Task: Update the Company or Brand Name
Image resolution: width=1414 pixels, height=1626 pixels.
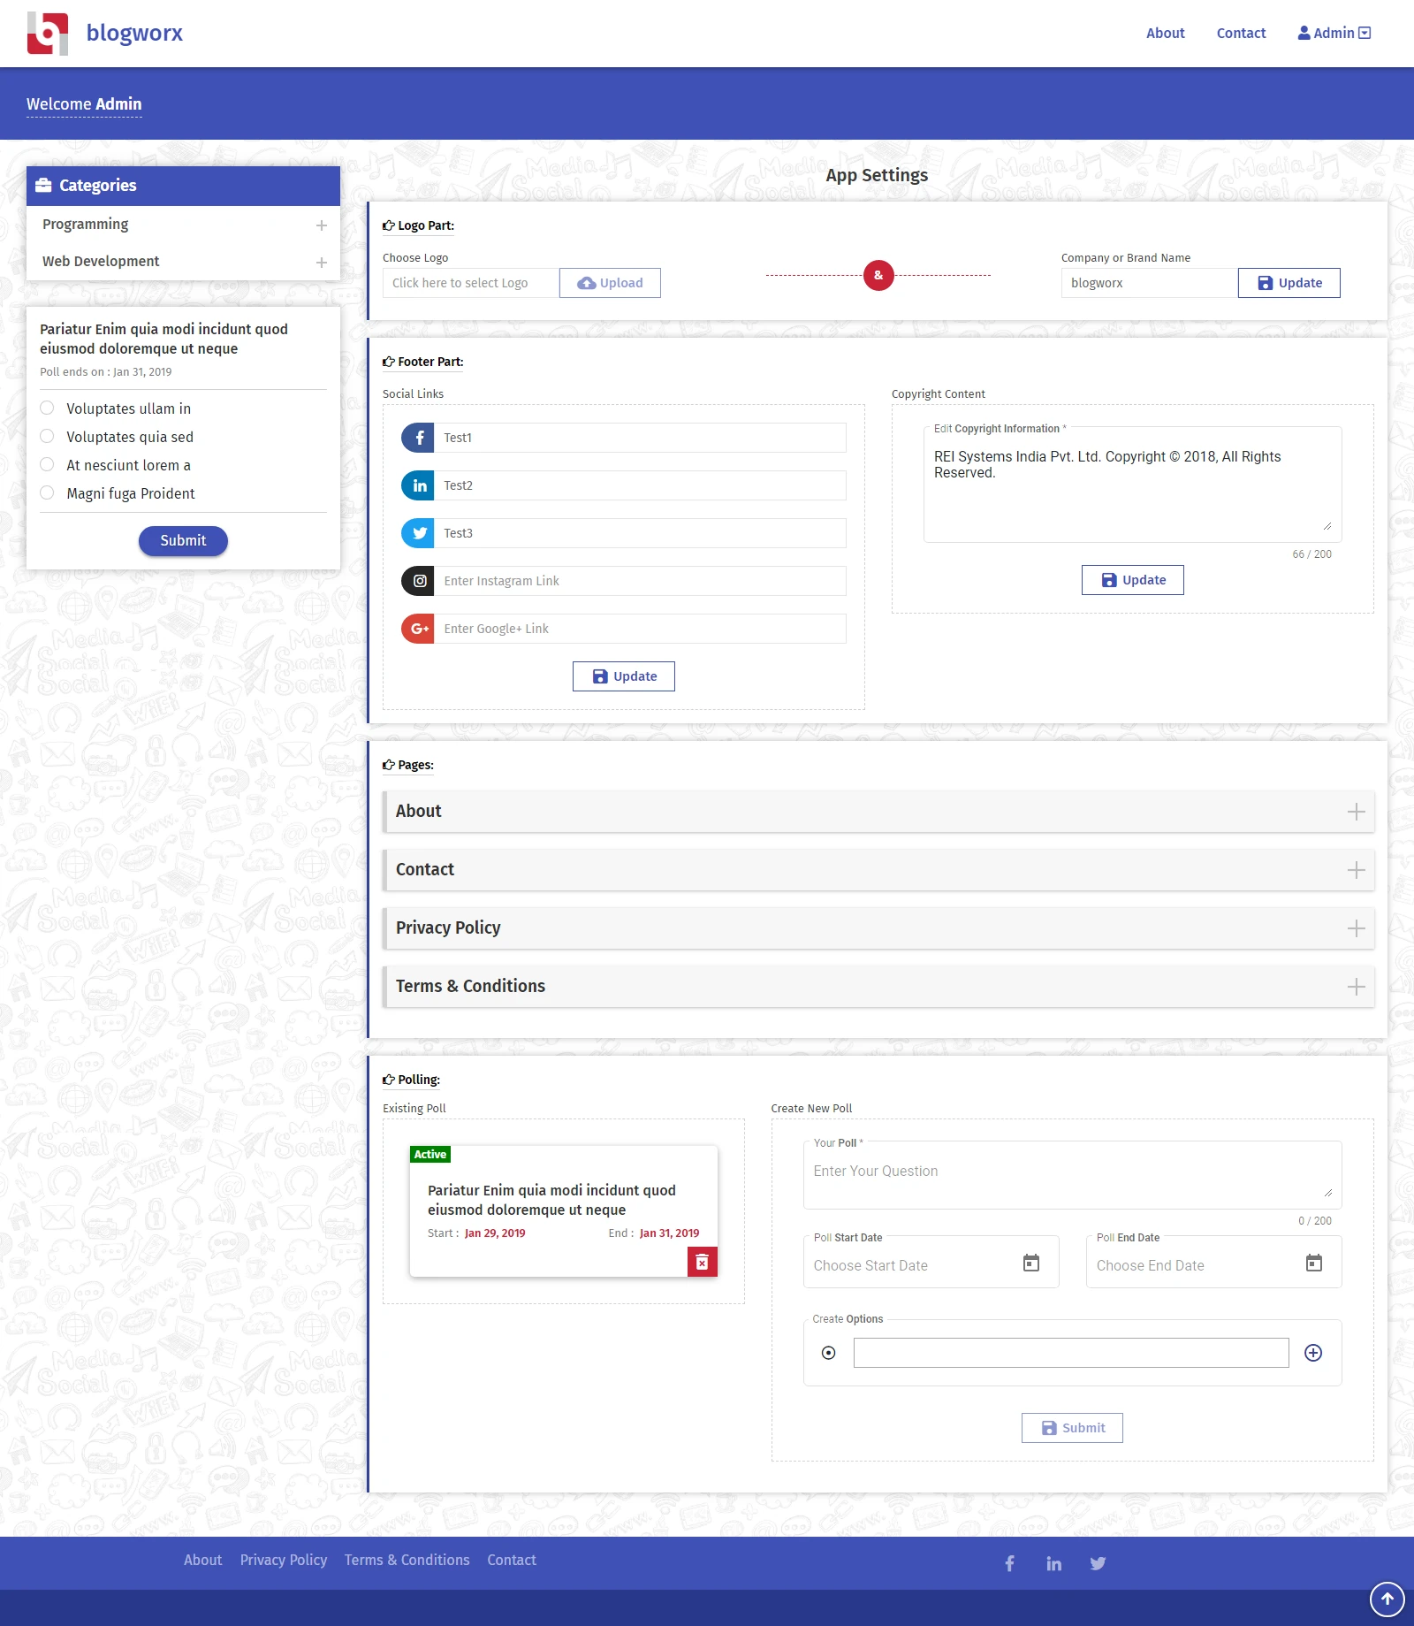Action: click(1289, 283)
